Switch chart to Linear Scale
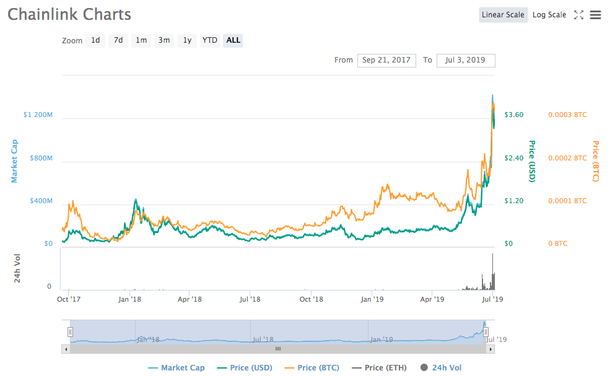 503,15
